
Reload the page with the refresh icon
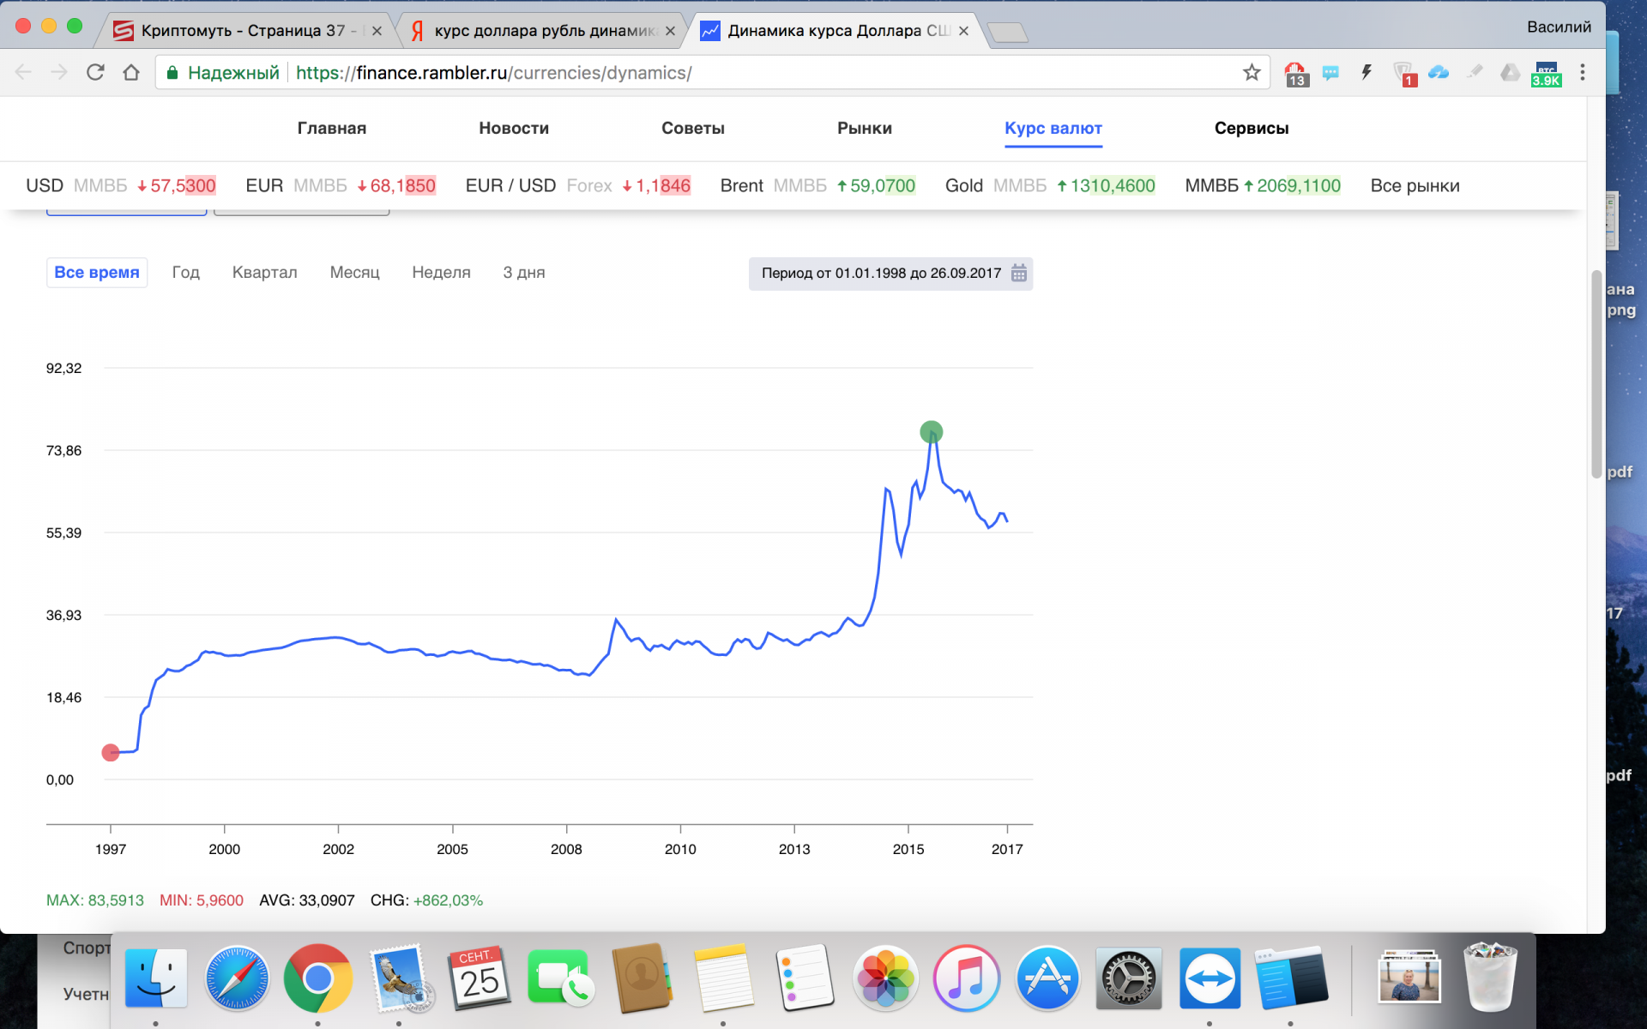(x=95, y=73)
